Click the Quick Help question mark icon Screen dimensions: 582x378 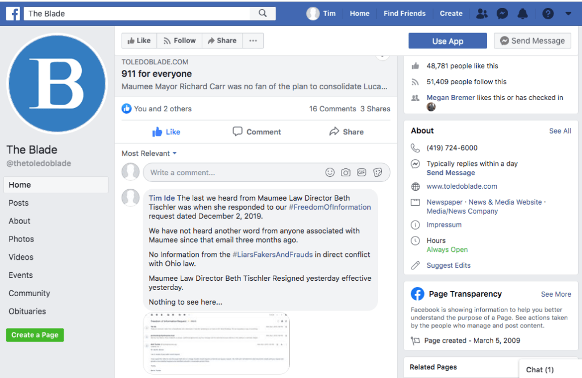[x=548, y=14]
